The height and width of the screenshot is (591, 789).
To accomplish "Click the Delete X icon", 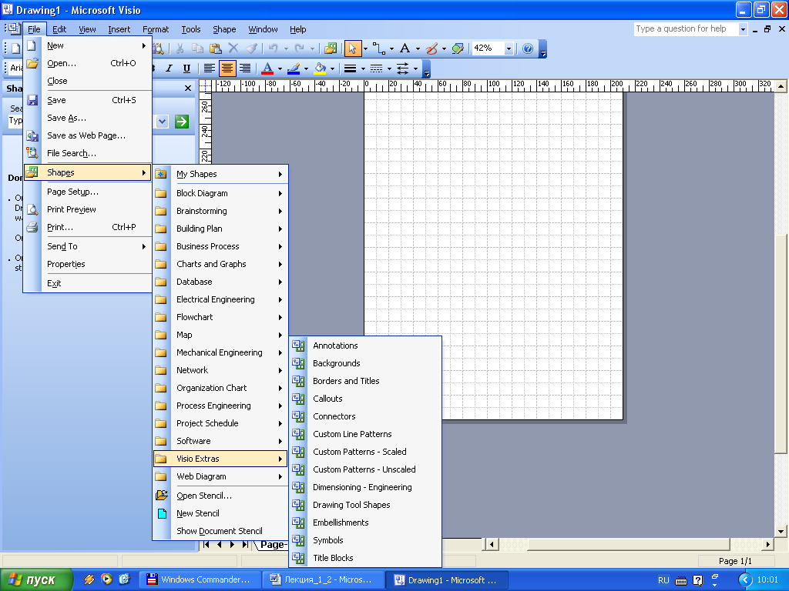I will 233,48.
